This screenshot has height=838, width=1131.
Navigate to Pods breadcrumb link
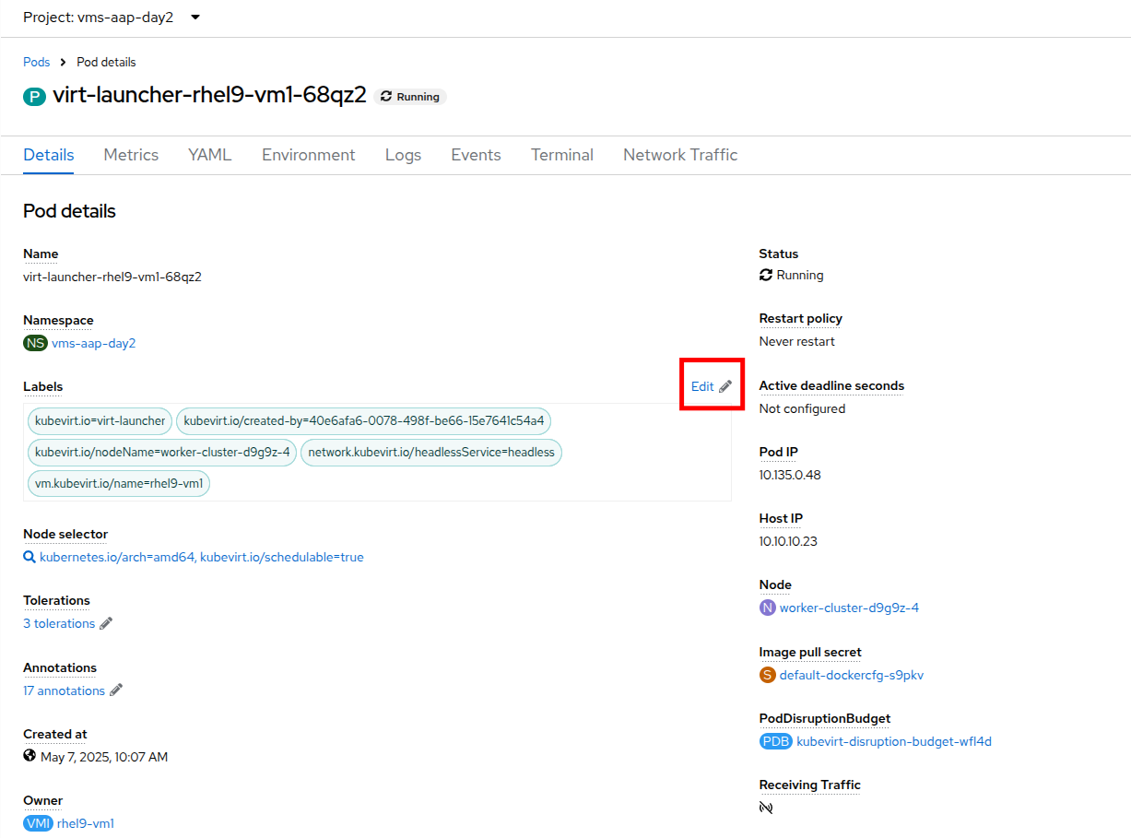pos(37,63)
